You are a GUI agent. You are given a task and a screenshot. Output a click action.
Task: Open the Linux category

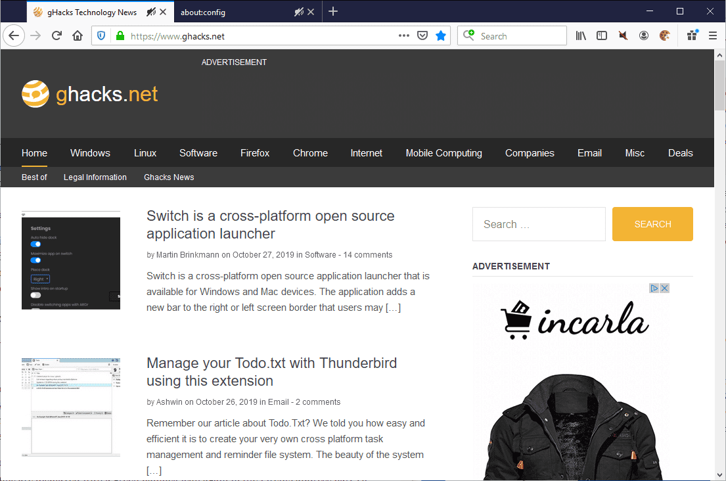tap(145, 152)
